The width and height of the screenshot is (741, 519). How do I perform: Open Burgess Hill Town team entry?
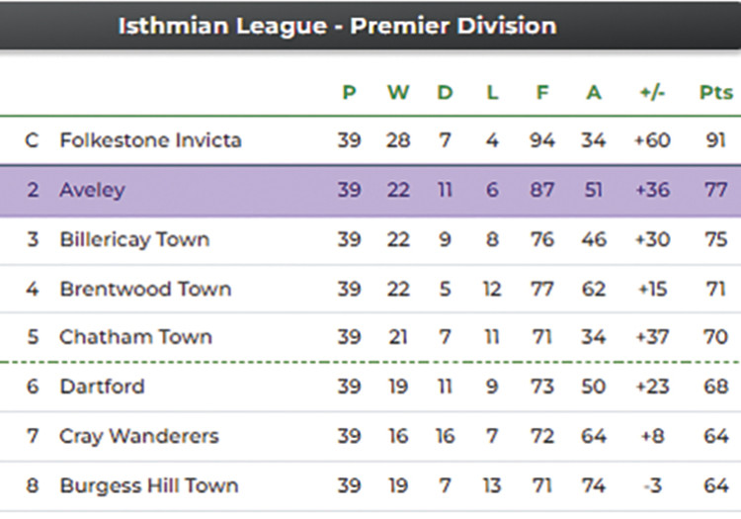[148, 485]
